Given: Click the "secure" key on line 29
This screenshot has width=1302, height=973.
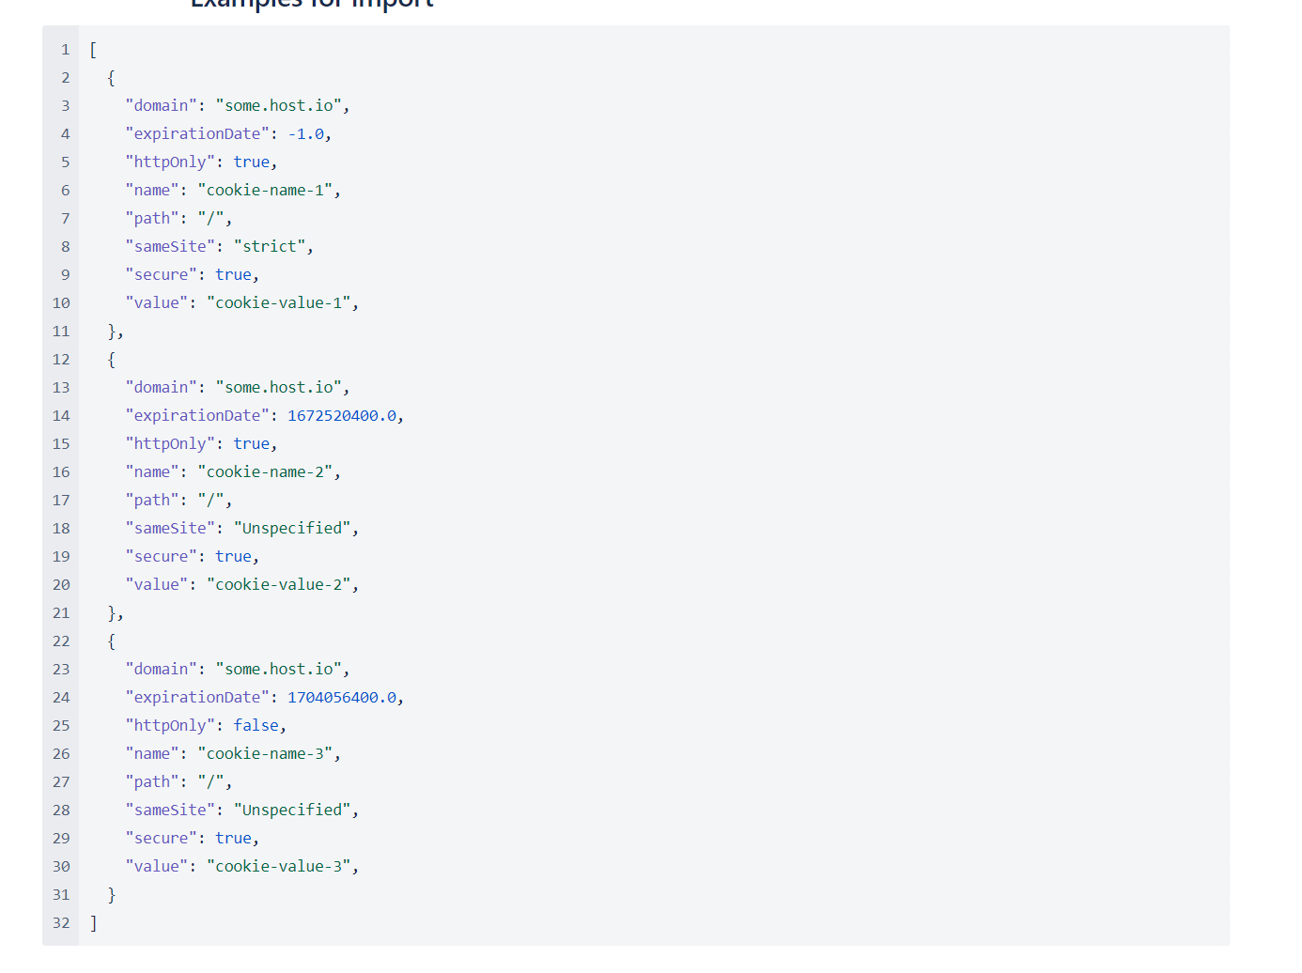Looking at the screenshot, I should pyautogui.click(x=162, y=839).
